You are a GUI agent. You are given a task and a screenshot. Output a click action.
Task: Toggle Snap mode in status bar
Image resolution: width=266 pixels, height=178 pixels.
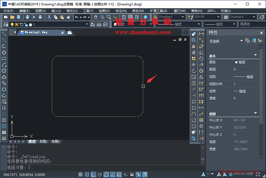[81, 174]
